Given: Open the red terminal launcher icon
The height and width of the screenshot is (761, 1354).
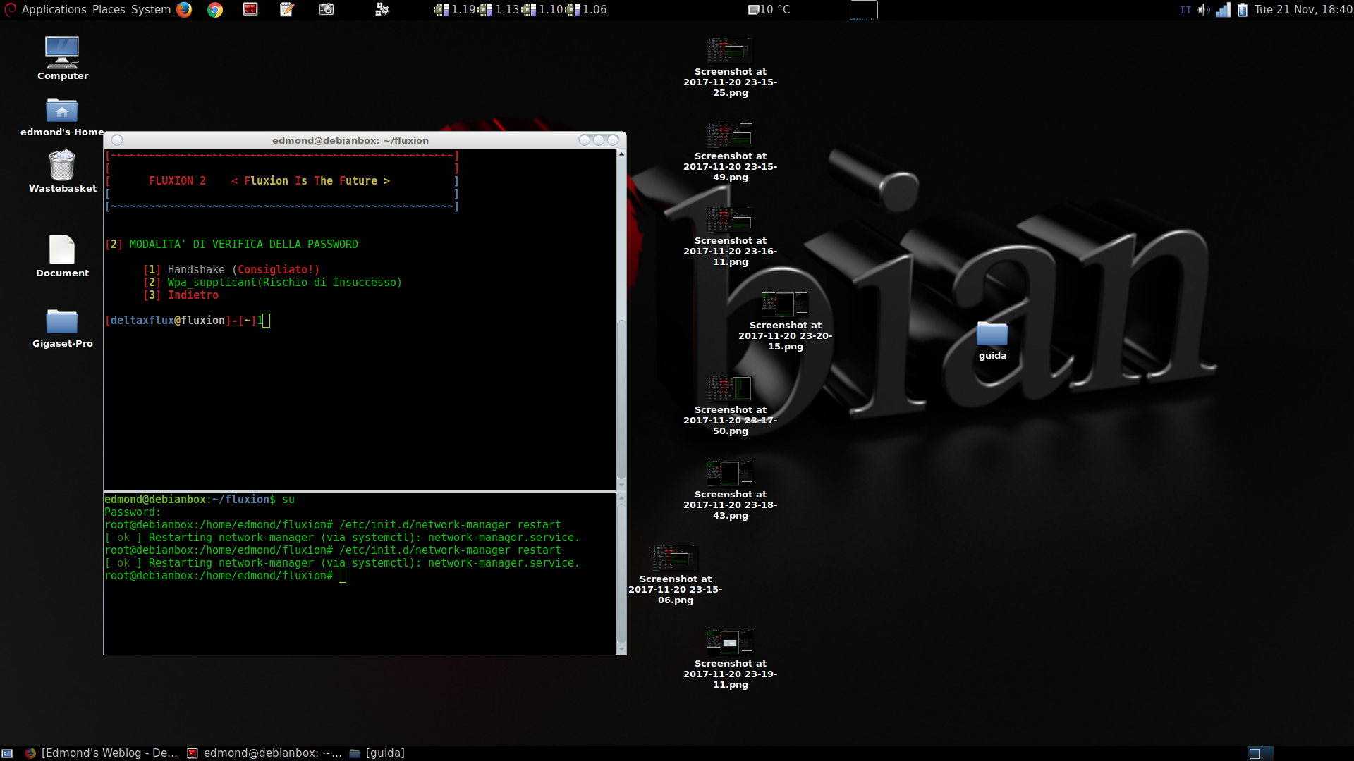Looking at the screenshot, I should 250,9.
